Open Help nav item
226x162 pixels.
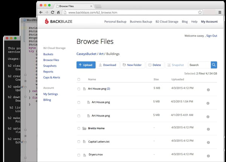(x=194, y=21)
